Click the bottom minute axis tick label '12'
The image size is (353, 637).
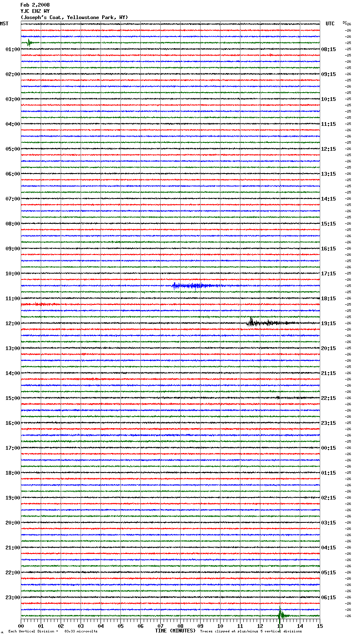(260, 626)
